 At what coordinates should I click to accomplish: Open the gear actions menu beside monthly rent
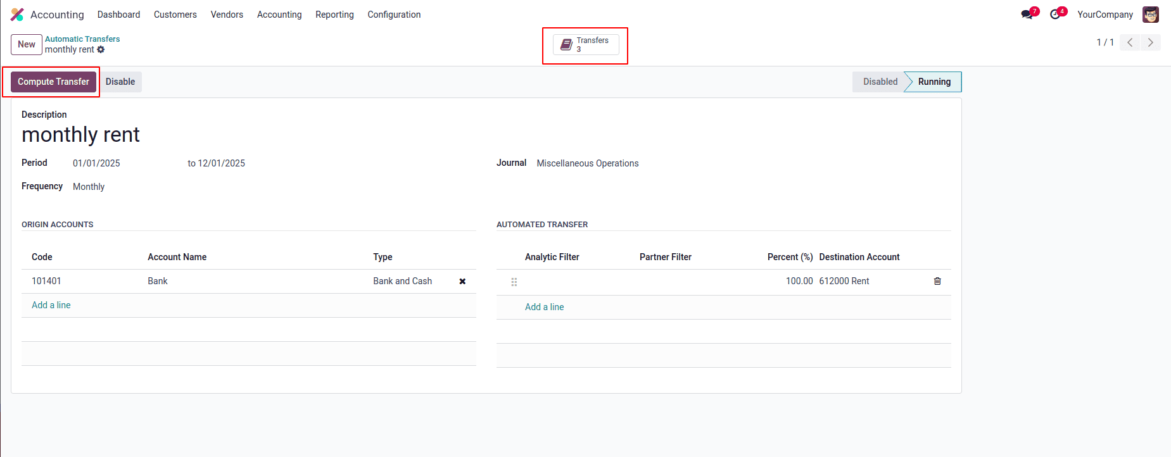tap(101, 49)
